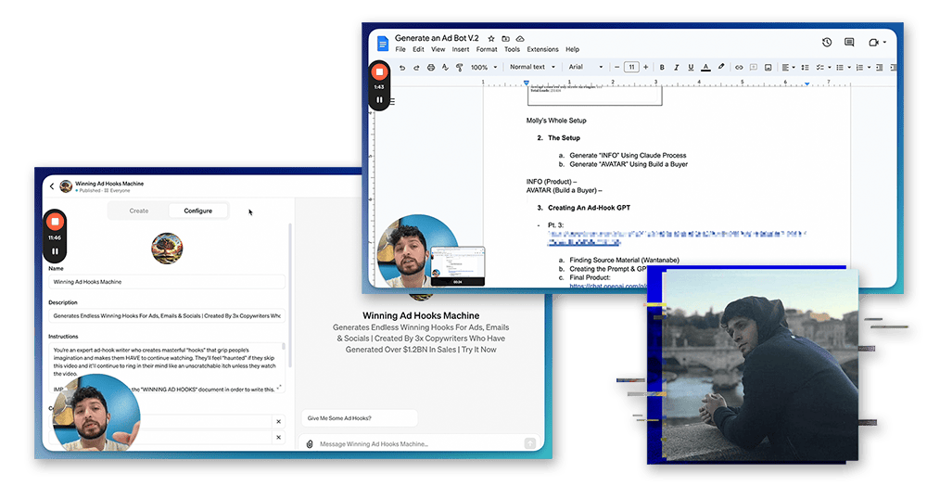The height and width of the screenshot is (499, 927).
Task: Open version history clock icon
Action: point(826,43)
